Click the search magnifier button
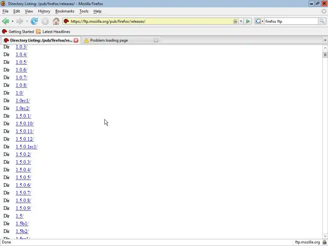This screenshot has width=328, height=246. pos(322,21)
